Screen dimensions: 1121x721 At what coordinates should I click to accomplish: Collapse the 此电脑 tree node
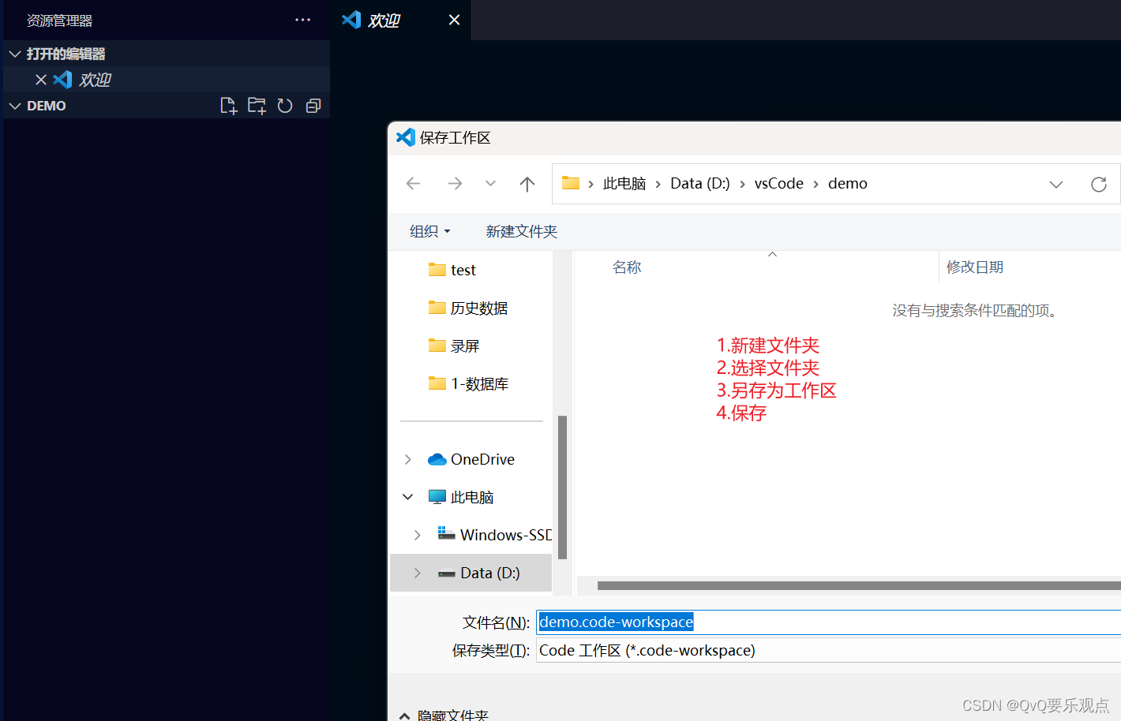click(408, 497)
